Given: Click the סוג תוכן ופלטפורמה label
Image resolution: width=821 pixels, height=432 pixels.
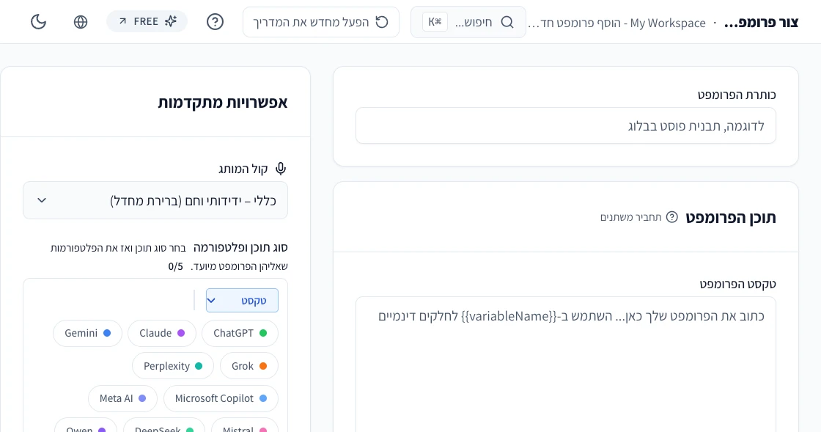Looking at the screenshot, I should tap(240, 248).
